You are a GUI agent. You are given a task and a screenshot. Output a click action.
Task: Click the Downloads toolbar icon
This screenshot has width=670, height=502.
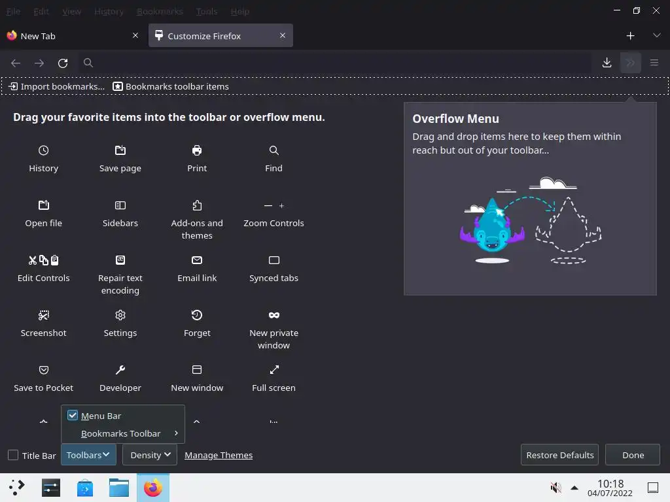click(607, 63)
